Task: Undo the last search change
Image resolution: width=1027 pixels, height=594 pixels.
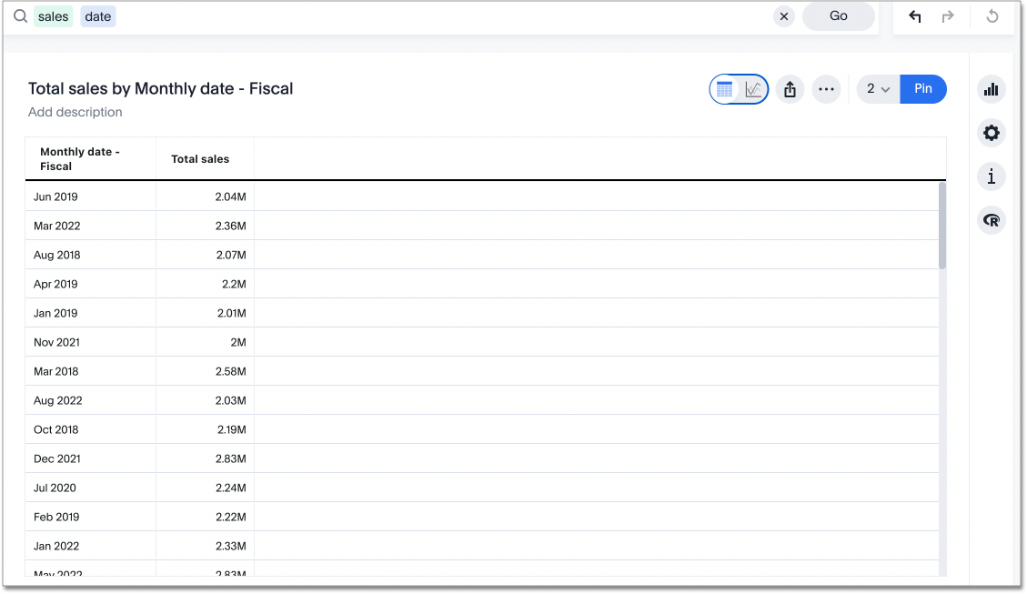Action: (x=914, y=16)
